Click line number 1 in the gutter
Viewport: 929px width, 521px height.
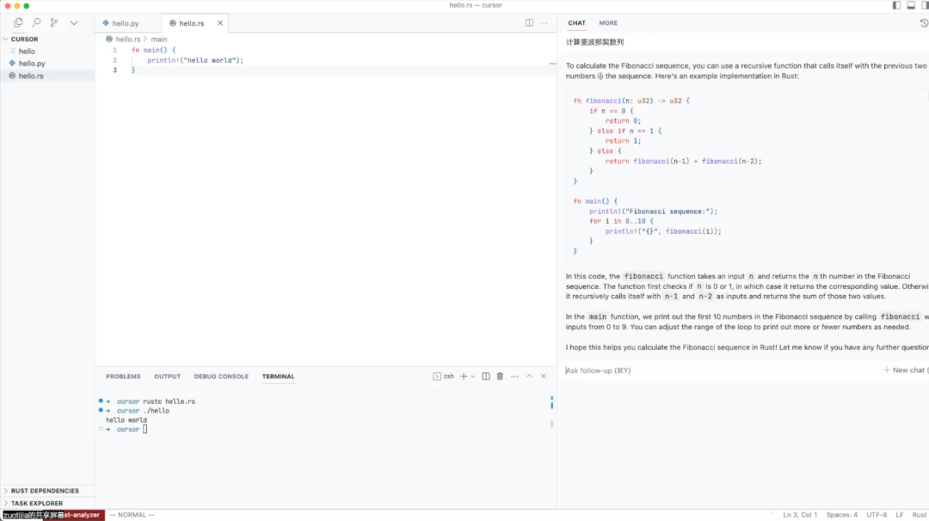click(x=115, y=51)
